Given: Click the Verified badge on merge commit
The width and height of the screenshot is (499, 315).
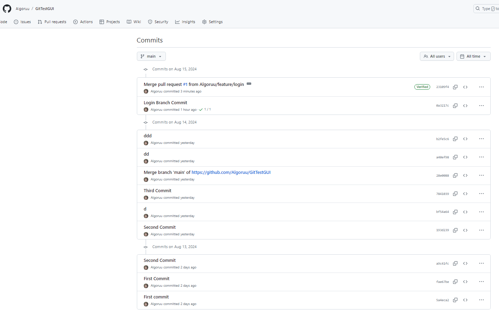Looking at the screenshot, I should (422, 87).
